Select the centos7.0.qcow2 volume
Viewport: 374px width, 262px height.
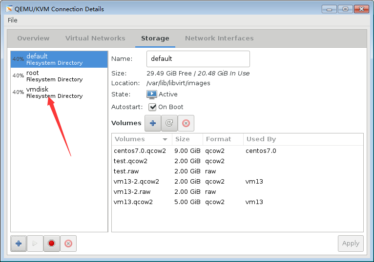click(x=237, y=151)
